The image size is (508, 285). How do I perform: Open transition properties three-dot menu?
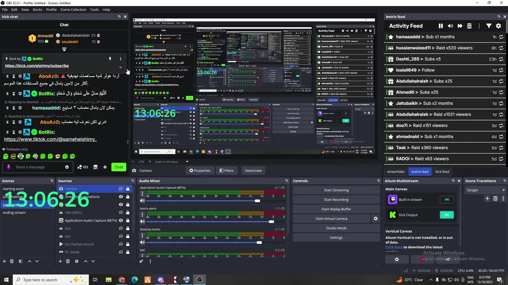coord(503,199)
